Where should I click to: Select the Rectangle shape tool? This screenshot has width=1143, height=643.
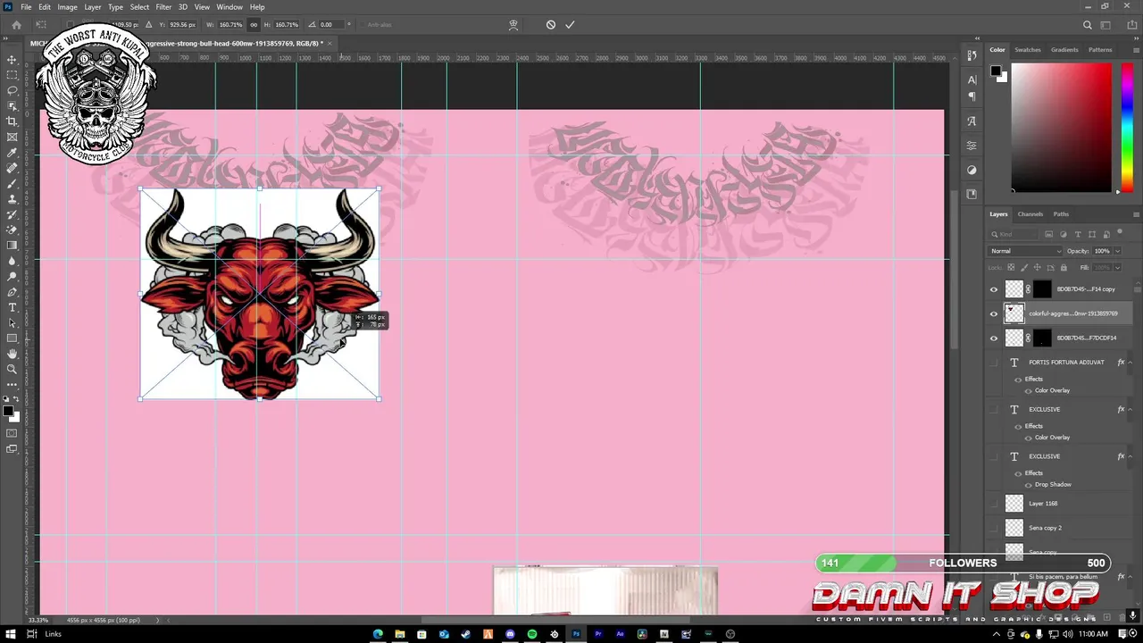click(x=12, y=338)
